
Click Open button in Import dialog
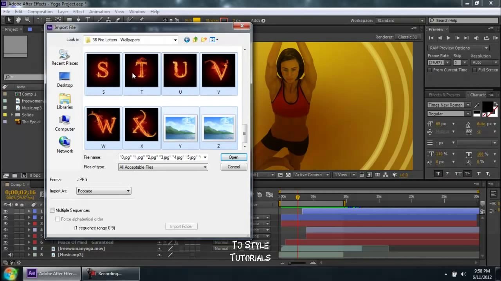(x=234, y=157)
